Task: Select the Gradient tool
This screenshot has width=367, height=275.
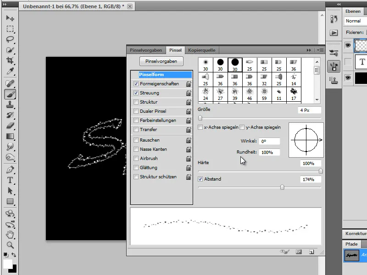Action: 10,136
